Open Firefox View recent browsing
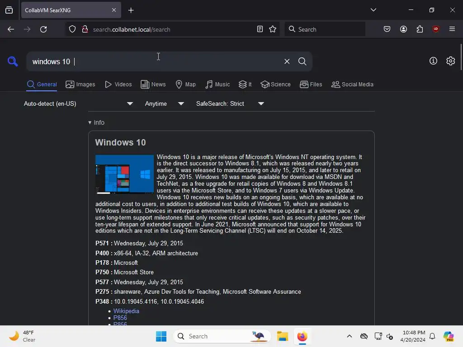This screenshot has height=347, width=463. click(x=9, y=10)
